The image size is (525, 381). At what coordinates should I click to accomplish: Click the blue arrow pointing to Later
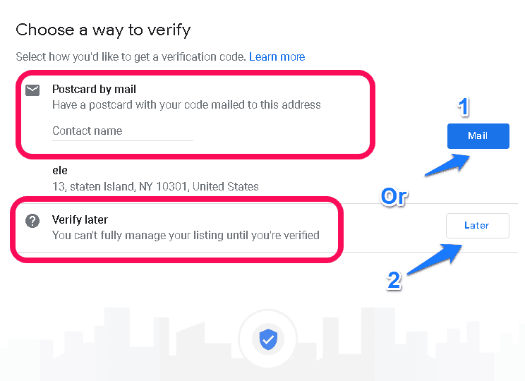tap(435, 260)
